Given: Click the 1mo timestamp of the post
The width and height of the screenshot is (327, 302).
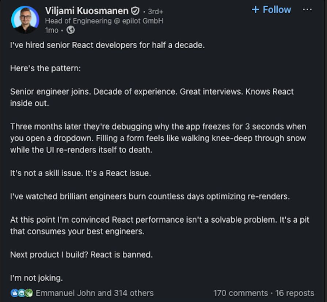Looking at the screenshot, I should (x=52, y=31).
